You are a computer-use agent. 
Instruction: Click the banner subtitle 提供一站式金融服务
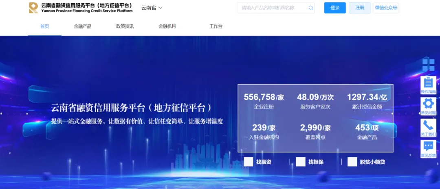pos(136,122)
